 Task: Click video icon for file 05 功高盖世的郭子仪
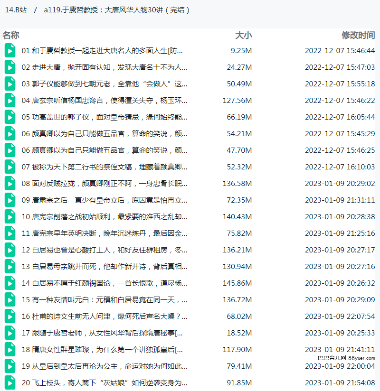coord(10,117)
